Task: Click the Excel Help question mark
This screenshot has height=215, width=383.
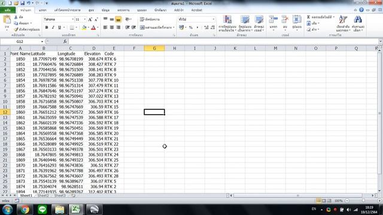Action: click(361, 10)
